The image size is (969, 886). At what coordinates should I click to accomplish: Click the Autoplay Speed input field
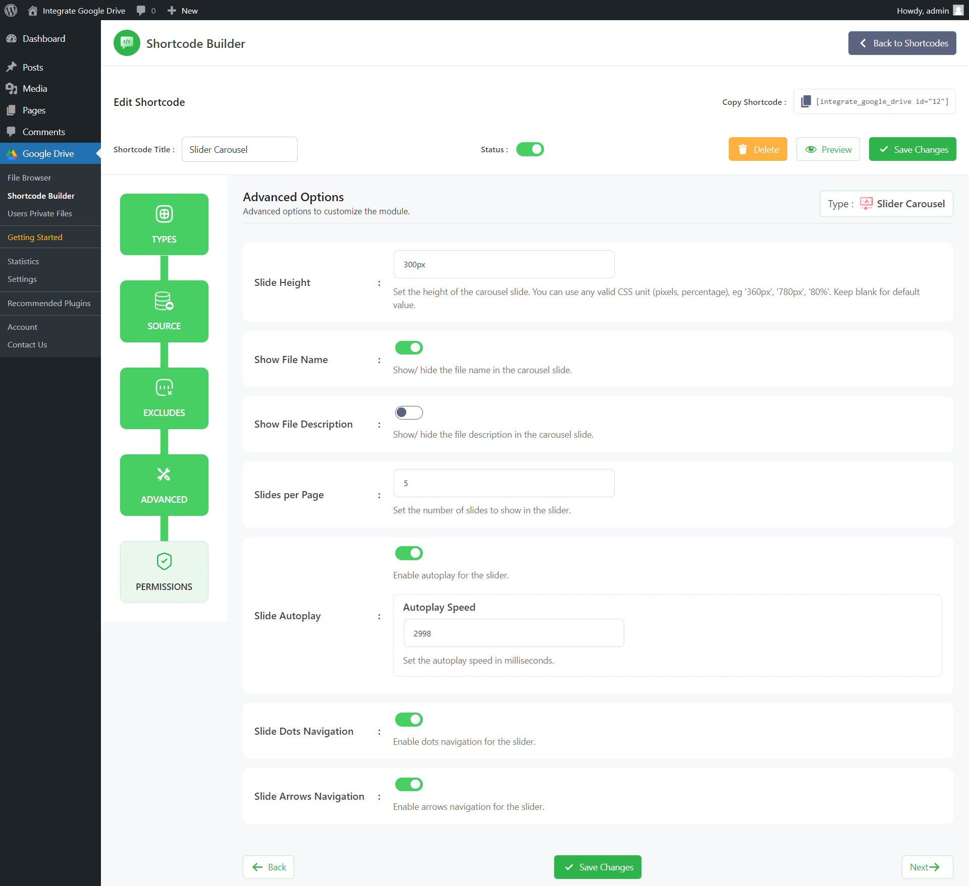click(x=513, y=633)
